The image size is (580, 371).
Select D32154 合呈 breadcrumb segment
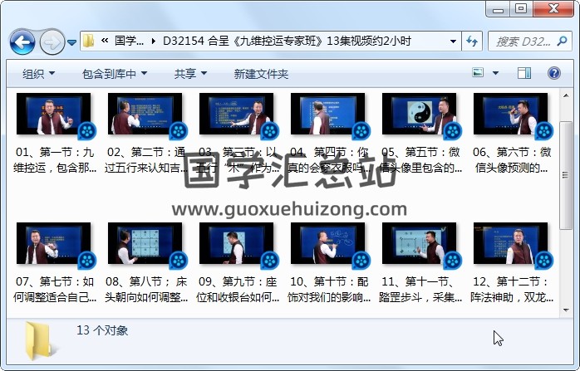[287, 41]
